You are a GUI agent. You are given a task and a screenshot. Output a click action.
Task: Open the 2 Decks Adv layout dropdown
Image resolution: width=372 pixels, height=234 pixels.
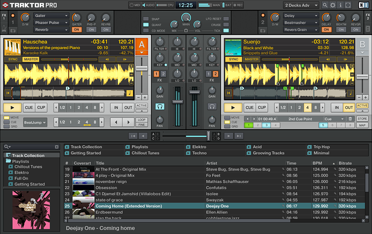(x=301, y=5)
